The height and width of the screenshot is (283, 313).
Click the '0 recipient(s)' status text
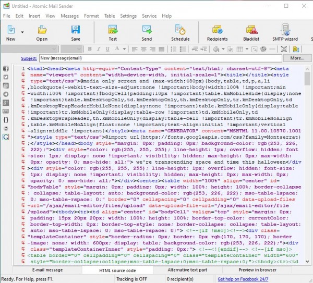(x=180, y=279)
